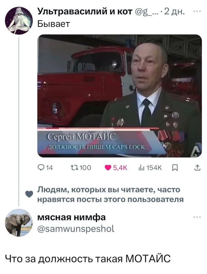Tap the share upload arrow icon
The width and height of the screenshot is (207, 274).
[x=197, y=168]
